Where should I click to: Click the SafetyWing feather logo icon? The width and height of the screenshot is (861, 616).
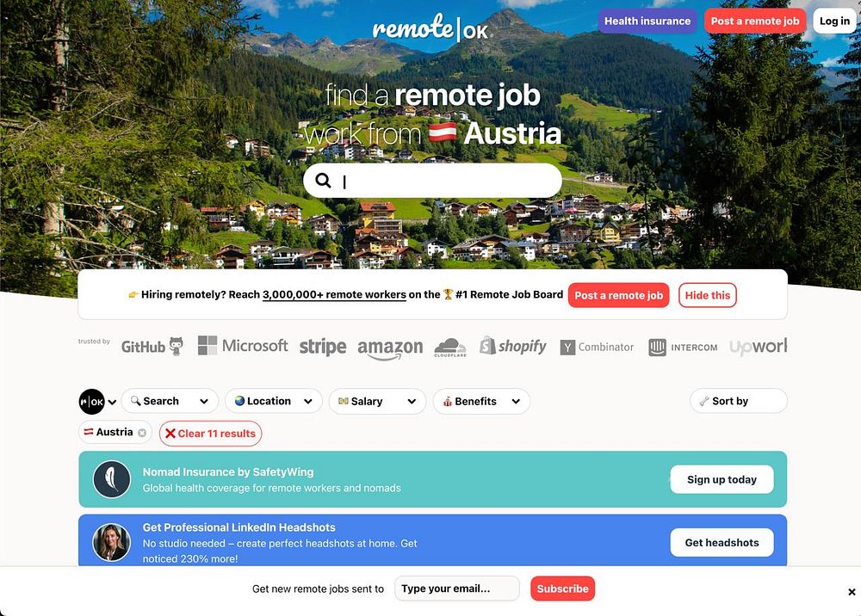click(111, 479)
